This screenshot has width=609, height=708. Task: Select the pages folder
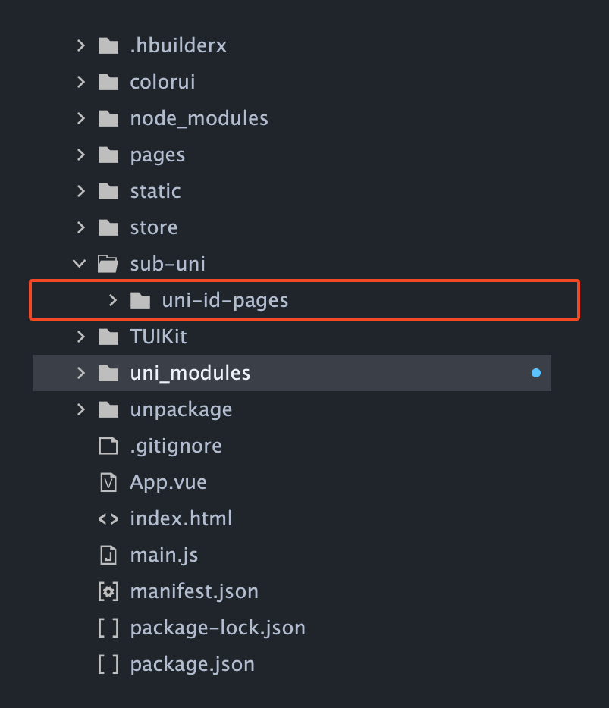click(158, 155)
